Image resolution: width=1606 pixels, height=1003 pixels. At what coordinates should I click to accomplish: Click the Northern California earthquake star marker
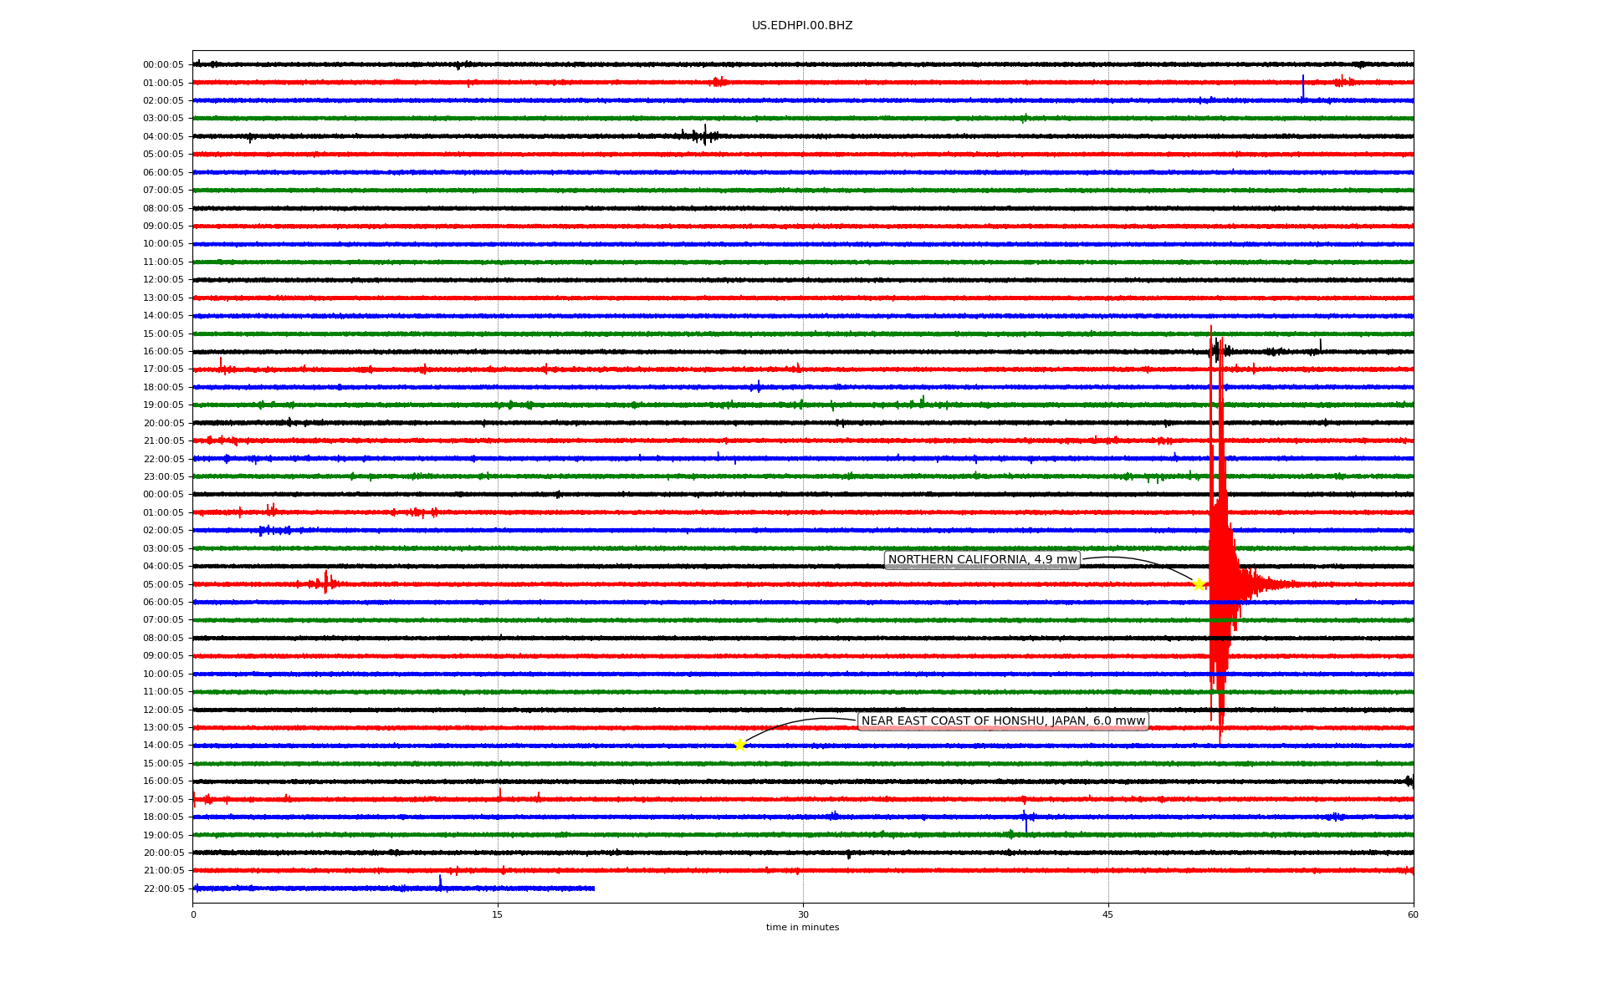[1198, 584]
